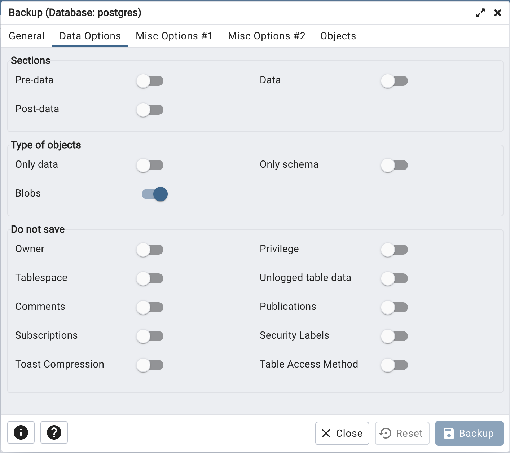
Task: Click the Reset button
Action: (x=402, y=433)
